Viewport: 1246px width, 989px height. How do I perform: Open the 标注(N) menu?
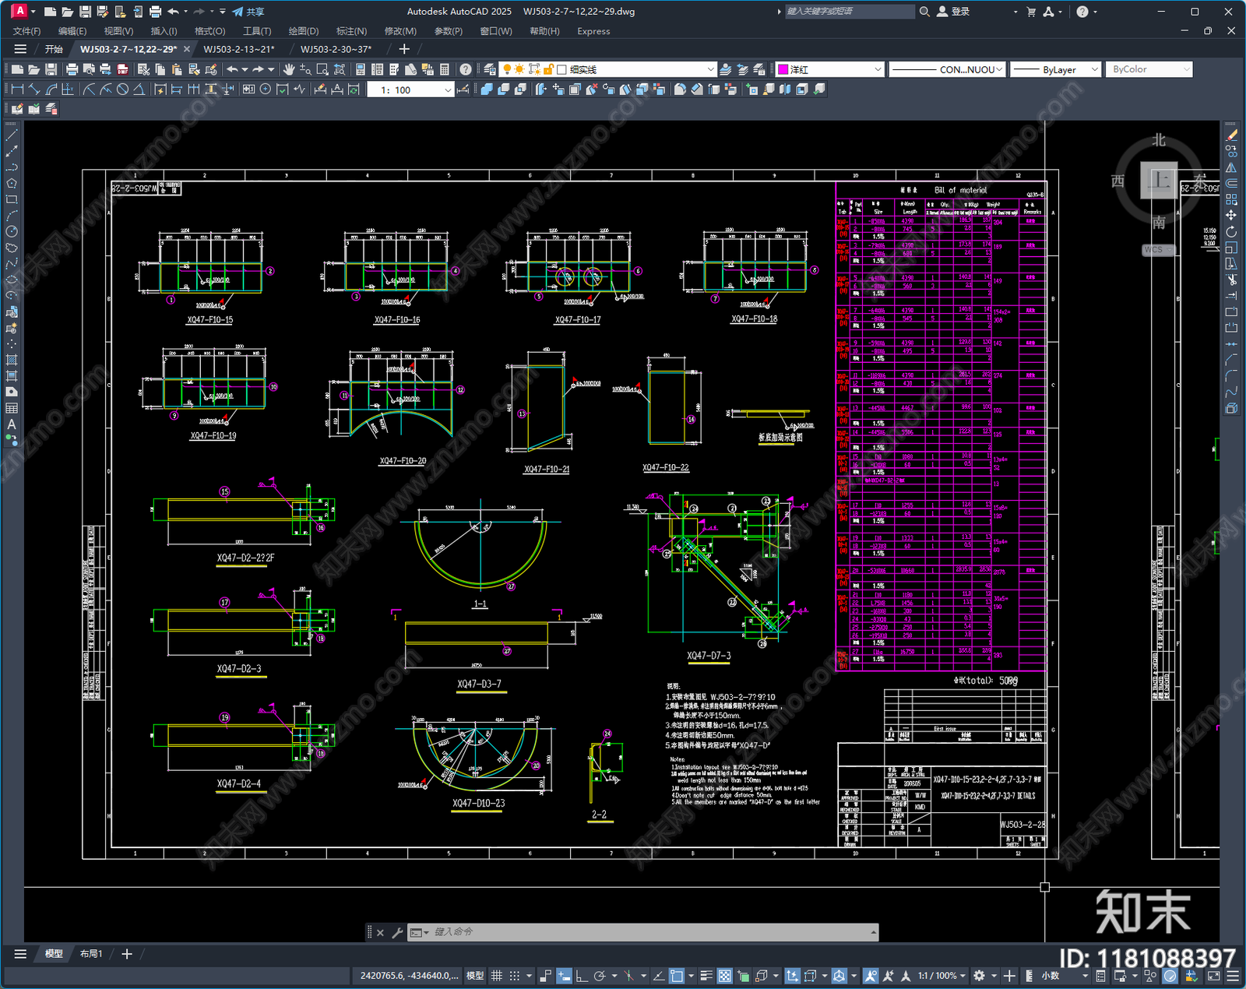[x=351, y=31]
